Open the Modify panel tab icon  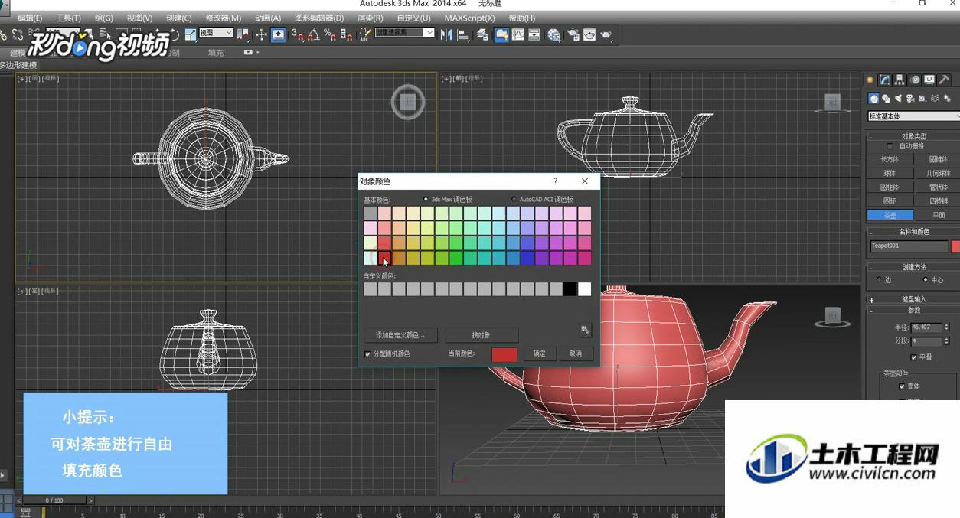coord(885,80)
